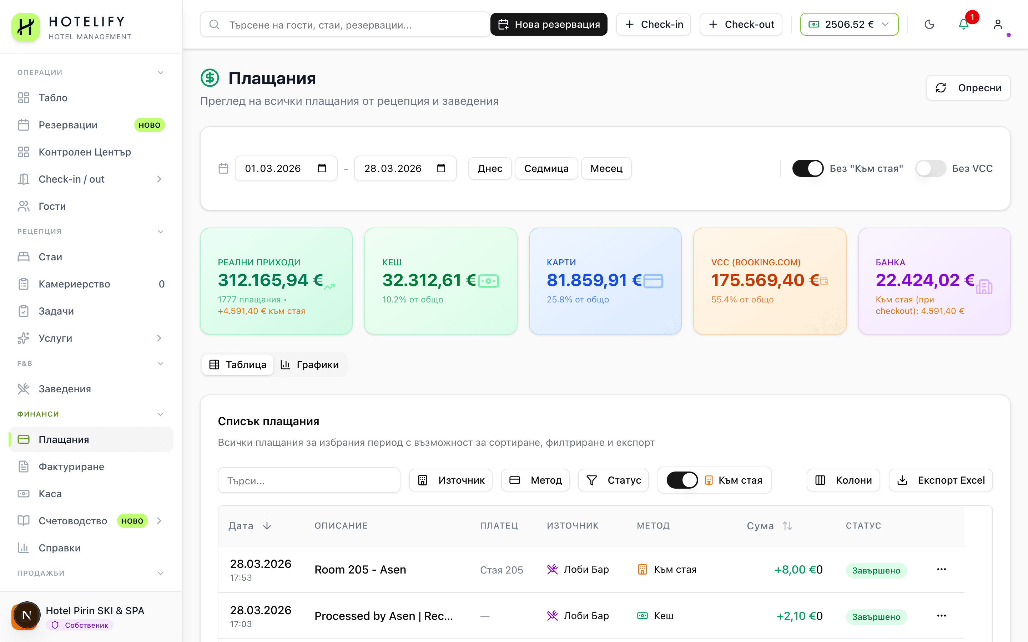Switch to the Графики tab
The height and width of the screenshot is (642, 1028).
(310, 364)
